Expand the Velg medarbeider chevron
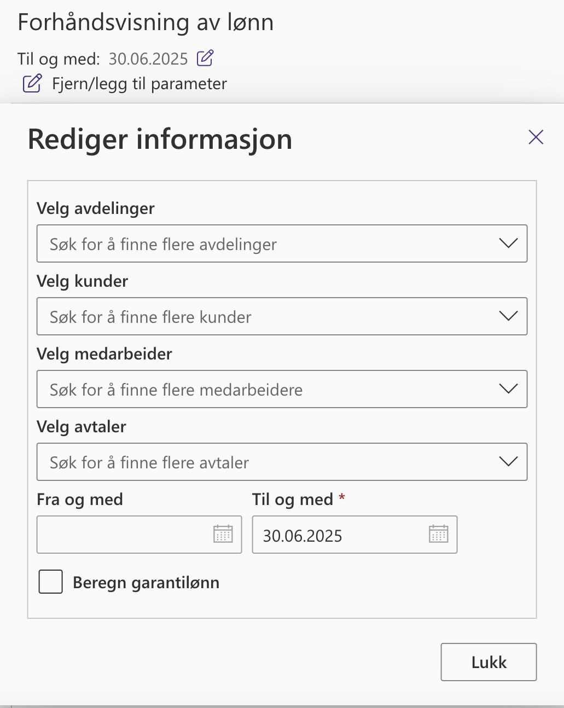 click(509, 389)
